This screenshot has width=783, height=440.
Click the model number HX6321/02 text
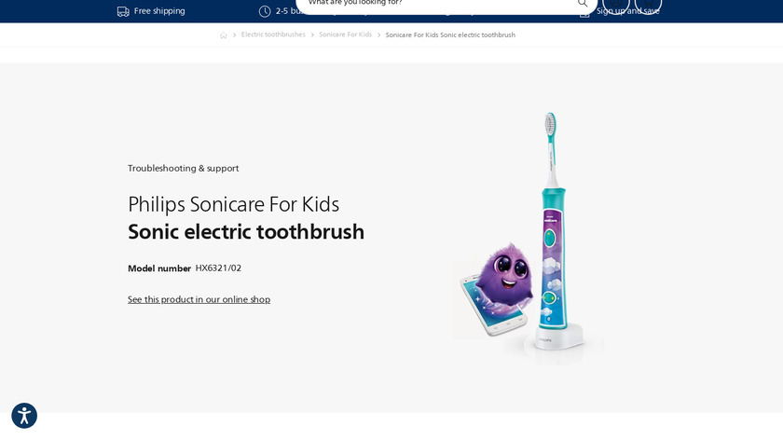(x=218, y=268)
